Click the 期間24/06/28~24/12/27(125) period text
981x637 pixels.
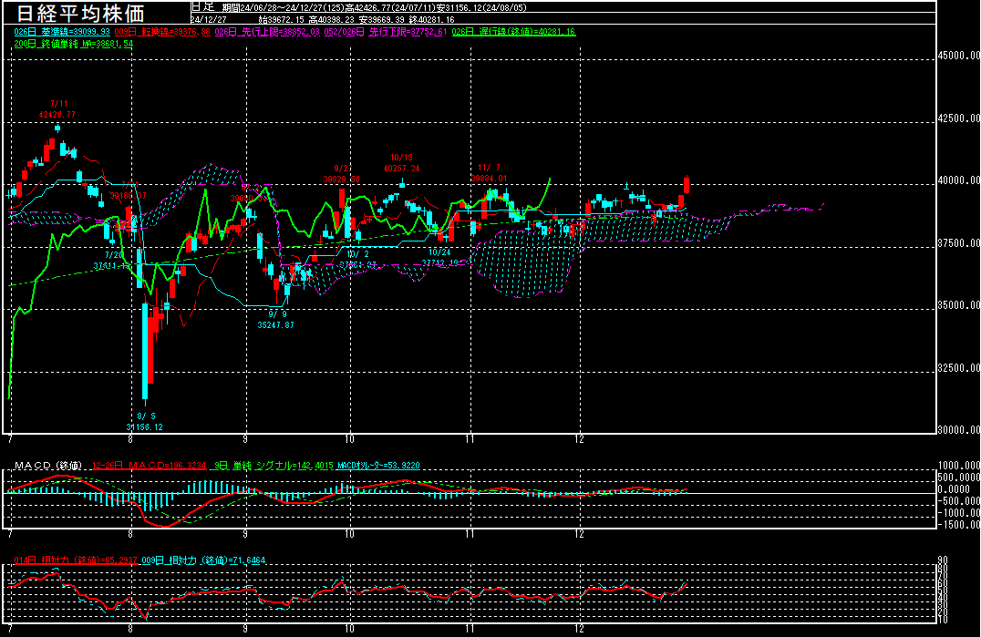(x=284, y=7)
